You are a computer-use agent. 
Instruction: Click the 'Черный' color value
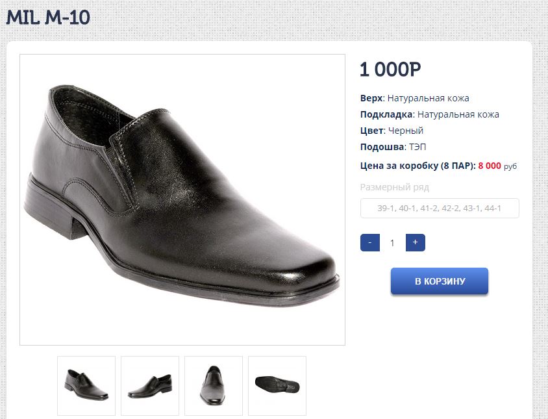pos(406,131)
